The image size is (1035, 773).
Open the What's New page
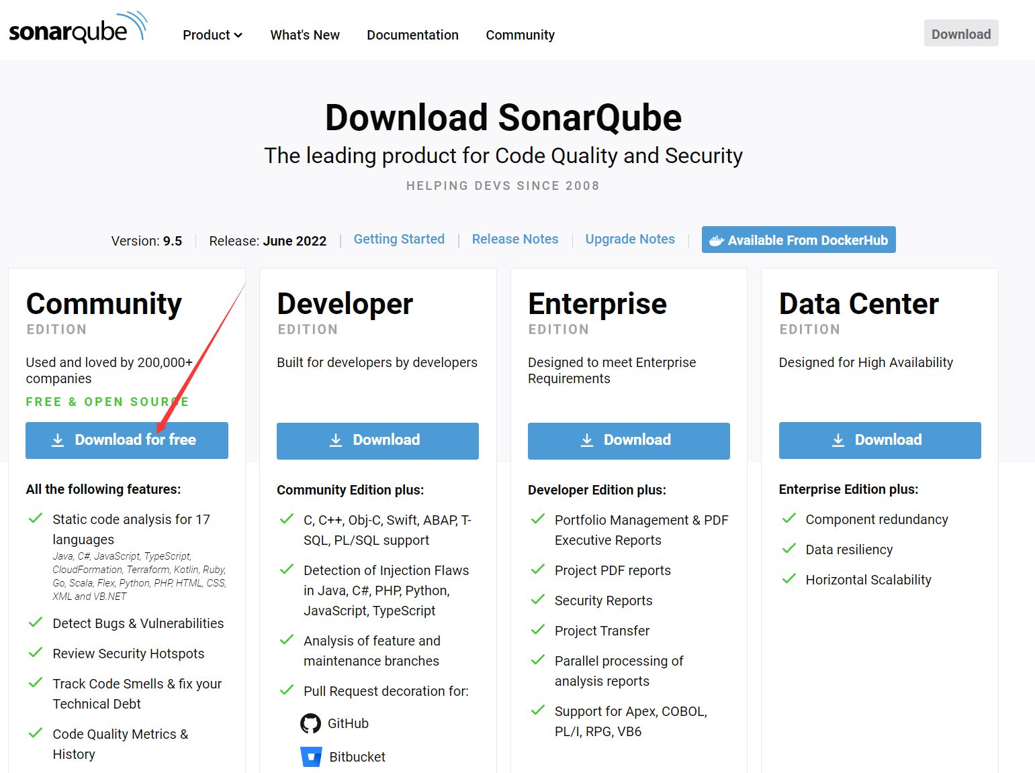point(305,35)
